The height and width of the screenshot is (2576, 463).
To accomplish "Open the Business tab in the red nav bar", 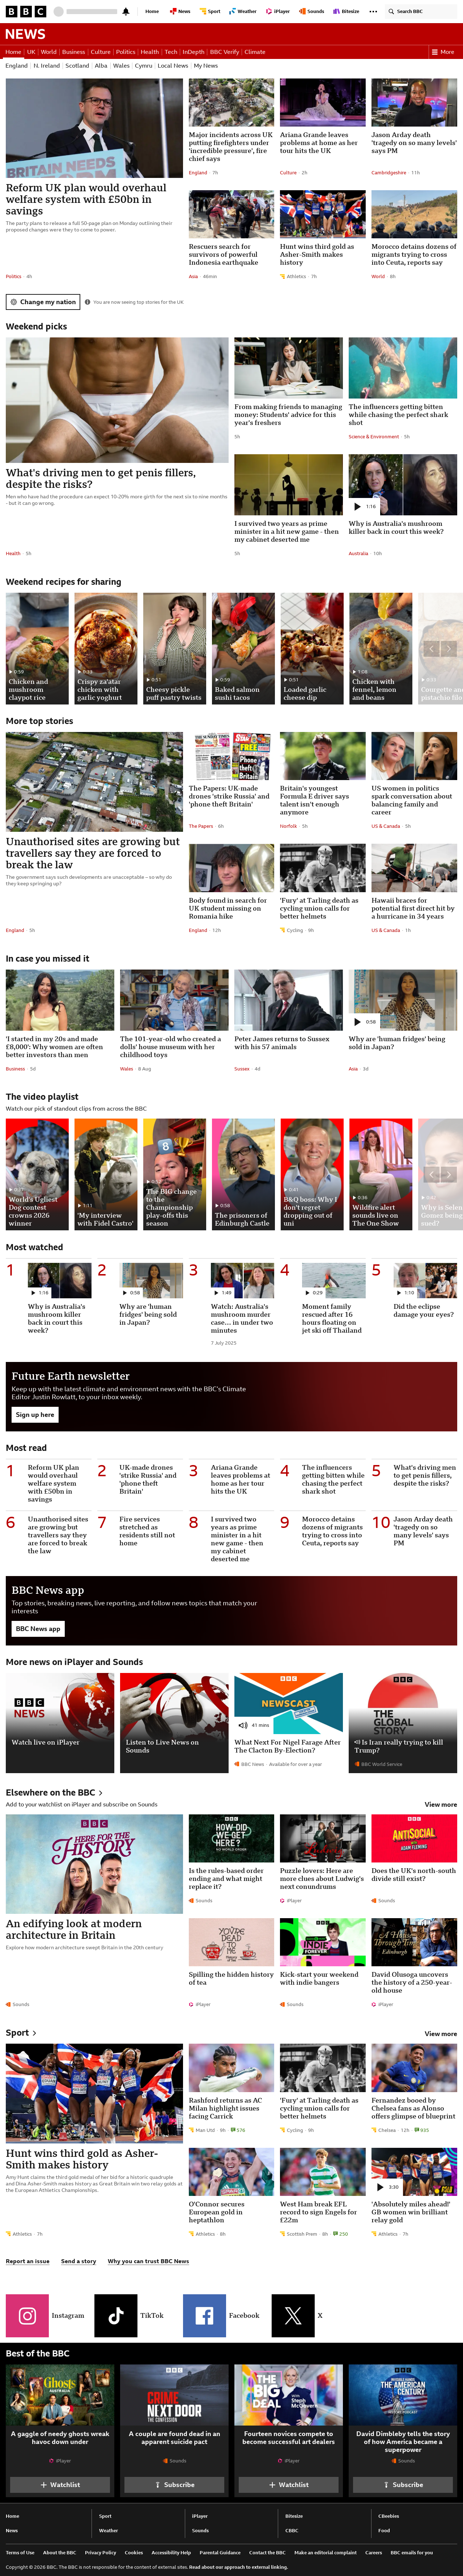I will [73, 52].
